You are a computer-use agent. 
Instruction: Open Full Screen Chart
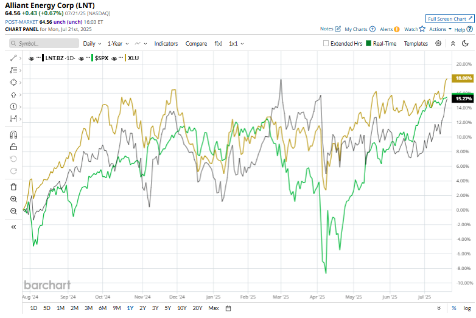450,19
